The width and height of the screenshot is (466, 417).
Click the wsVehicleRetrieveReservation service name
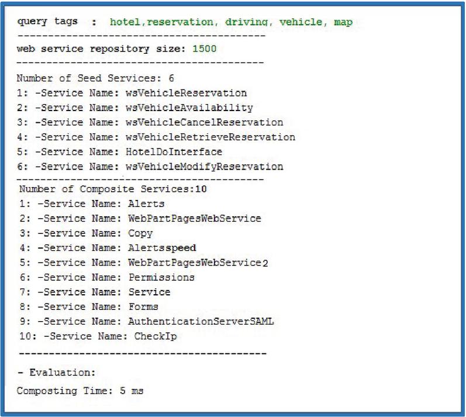[x=210, y=137]
